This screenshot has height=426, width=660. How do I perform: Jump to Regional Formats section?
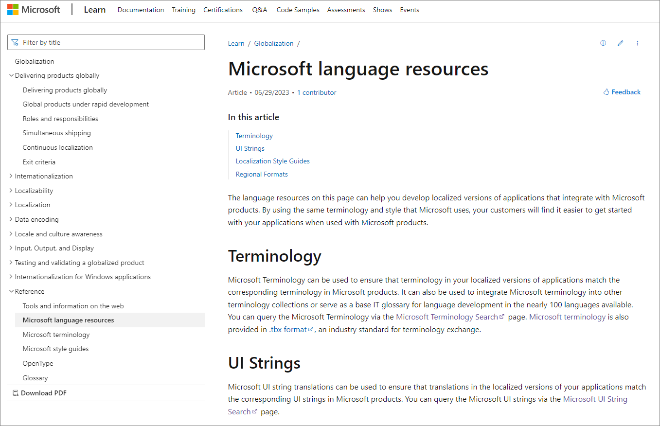[x=262, y=174]
